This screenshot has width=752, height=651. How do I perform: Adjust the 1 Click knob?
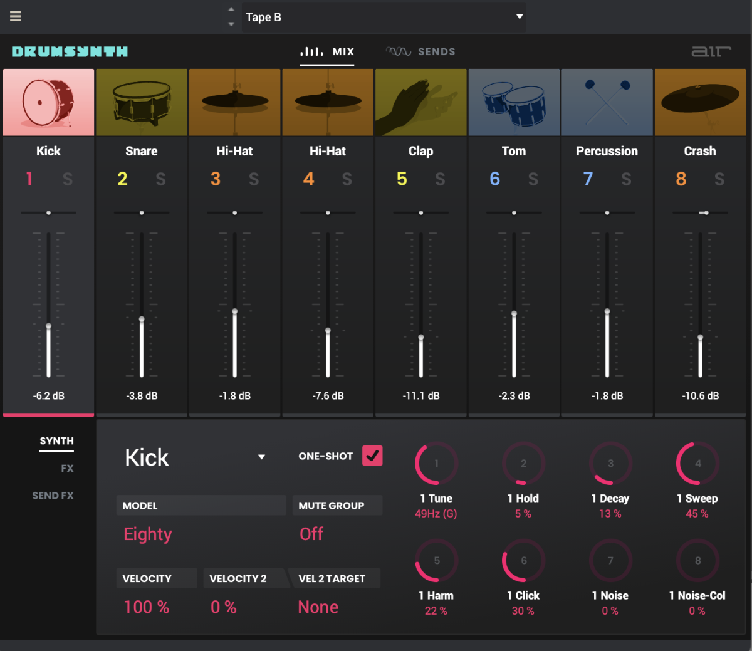pos(523,561)
